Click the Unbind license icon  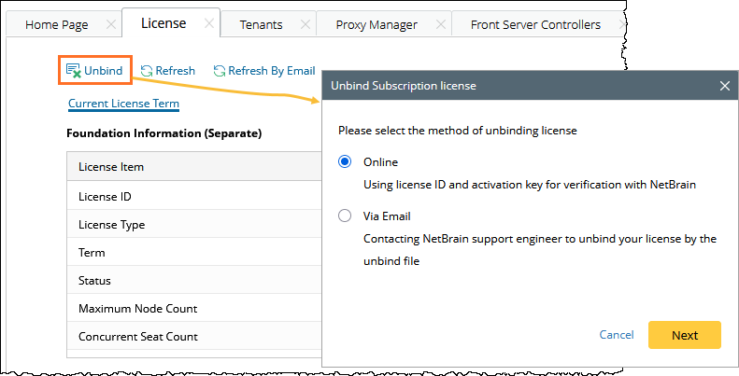[x=73, y=71]
